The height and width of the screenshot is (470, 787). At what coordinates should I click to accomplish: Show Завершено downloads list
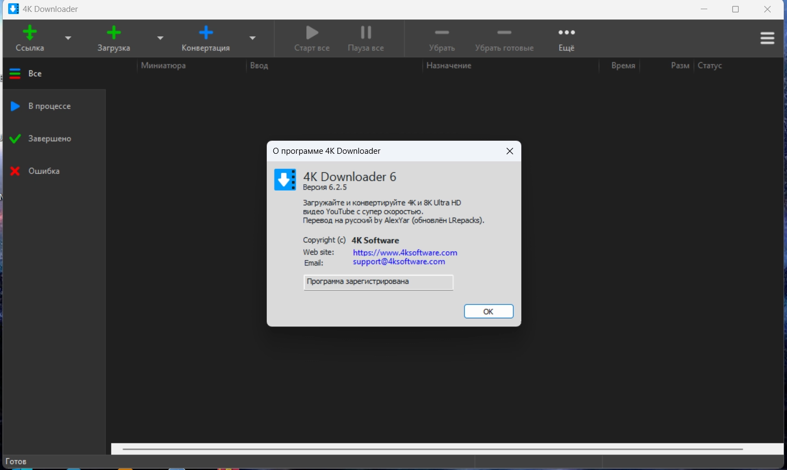(x=54, y=139)
